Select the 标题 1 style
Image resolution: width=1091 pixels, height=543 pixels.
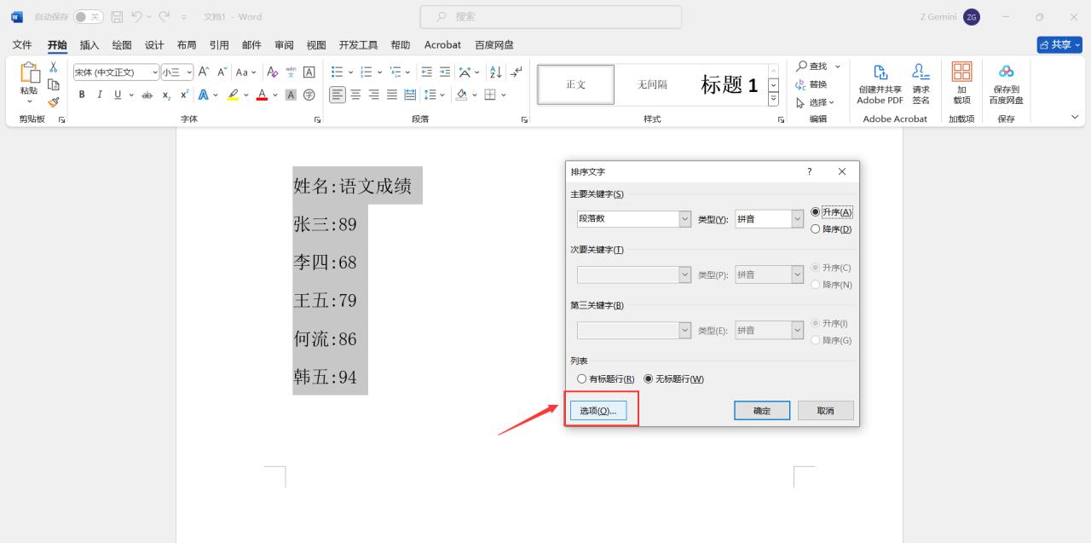[x=729, y=84]
